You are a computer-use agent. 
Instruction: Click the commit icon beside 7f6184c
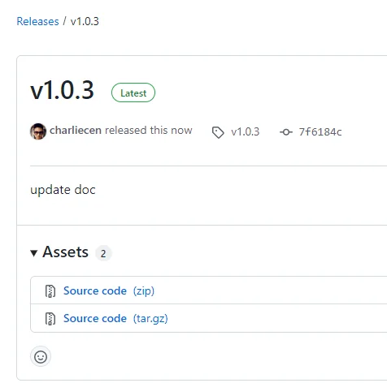point(286,132)
